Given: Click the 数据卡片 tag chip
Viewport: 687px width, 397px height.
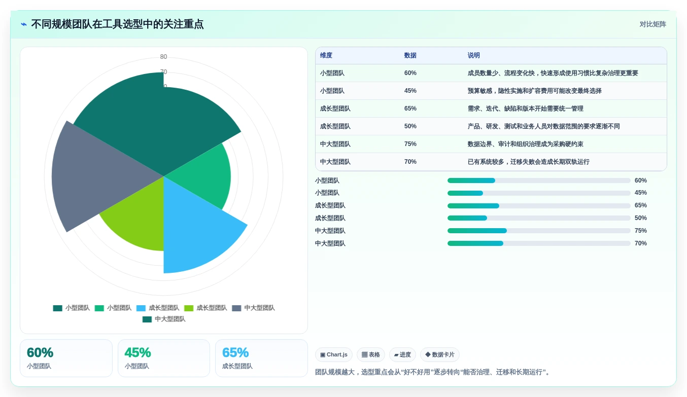Looking at the screenshot, I should (x=440, y=354).
